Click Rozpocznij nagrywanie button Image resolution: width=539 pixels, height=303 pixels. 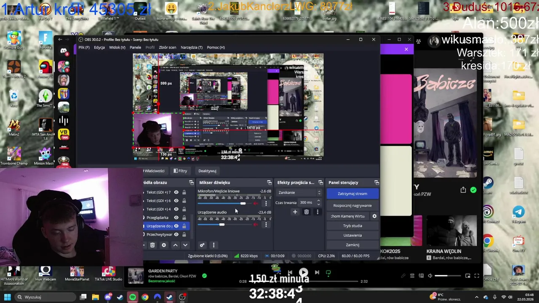352,205
